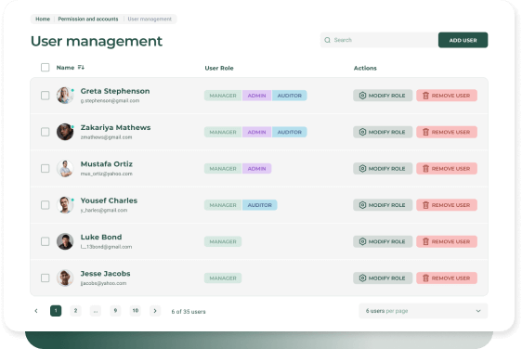Open Permission and accounts breadcrumb
The width and height of the screenshot is (522, 349).
tap(88, 19)
